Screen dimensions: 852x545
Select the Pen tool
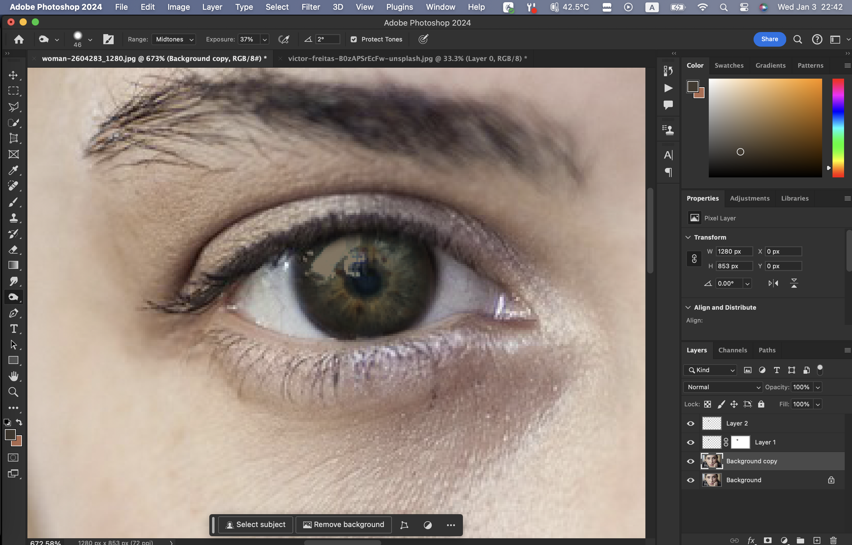(x=13, y=313)
